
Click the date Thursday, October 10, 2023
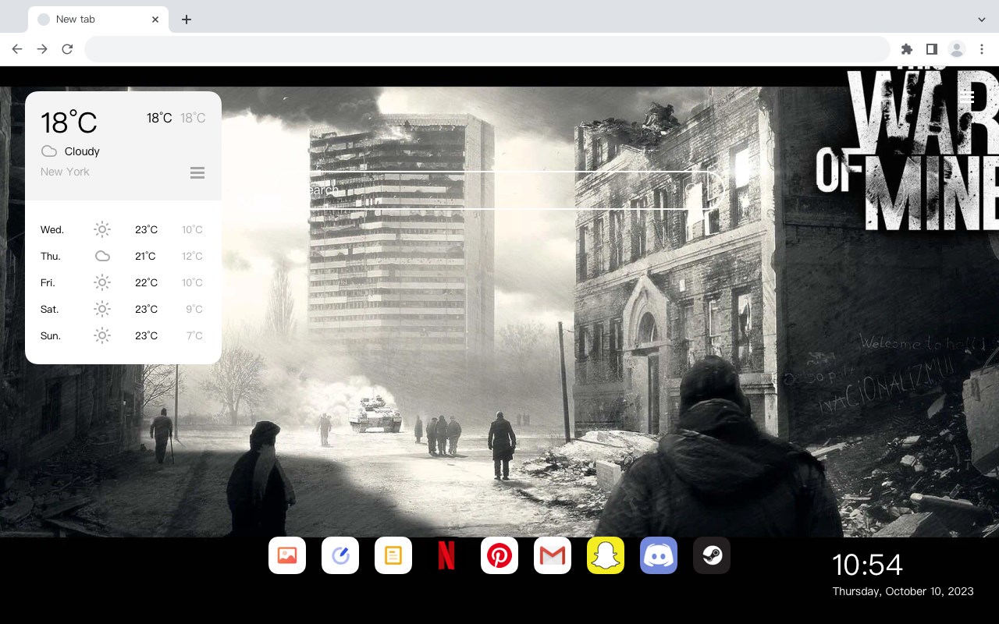903,591
